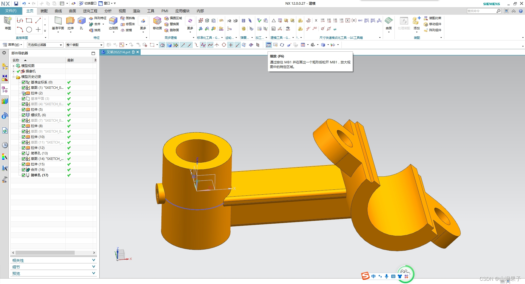This screenshot has height=284, width=525.
Task: Click the Rotate view icon
Action: click(x=282, y=45)
